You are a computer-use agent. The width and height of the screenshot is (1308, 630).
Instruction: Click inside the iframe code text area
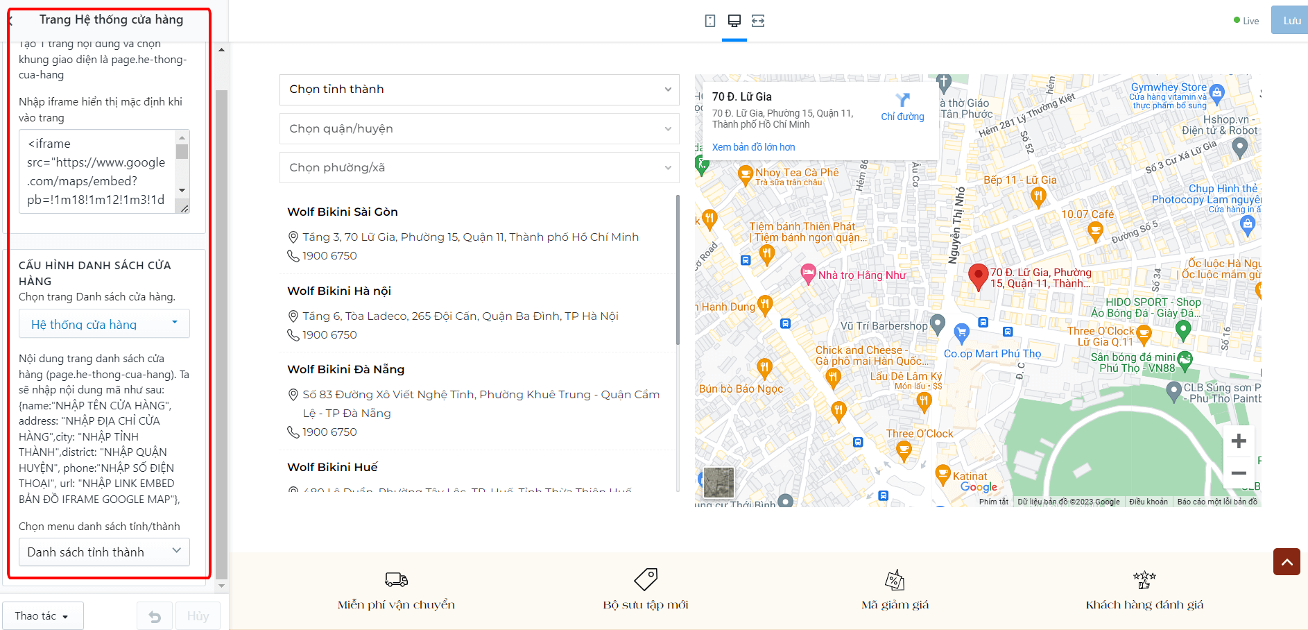point(97,171)
